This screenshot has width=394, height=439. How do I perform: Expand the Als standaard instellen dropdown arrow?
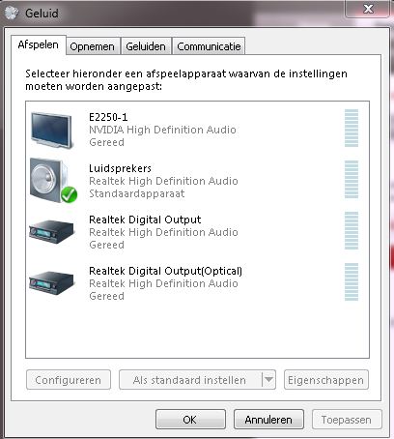[x=268, y=380]
